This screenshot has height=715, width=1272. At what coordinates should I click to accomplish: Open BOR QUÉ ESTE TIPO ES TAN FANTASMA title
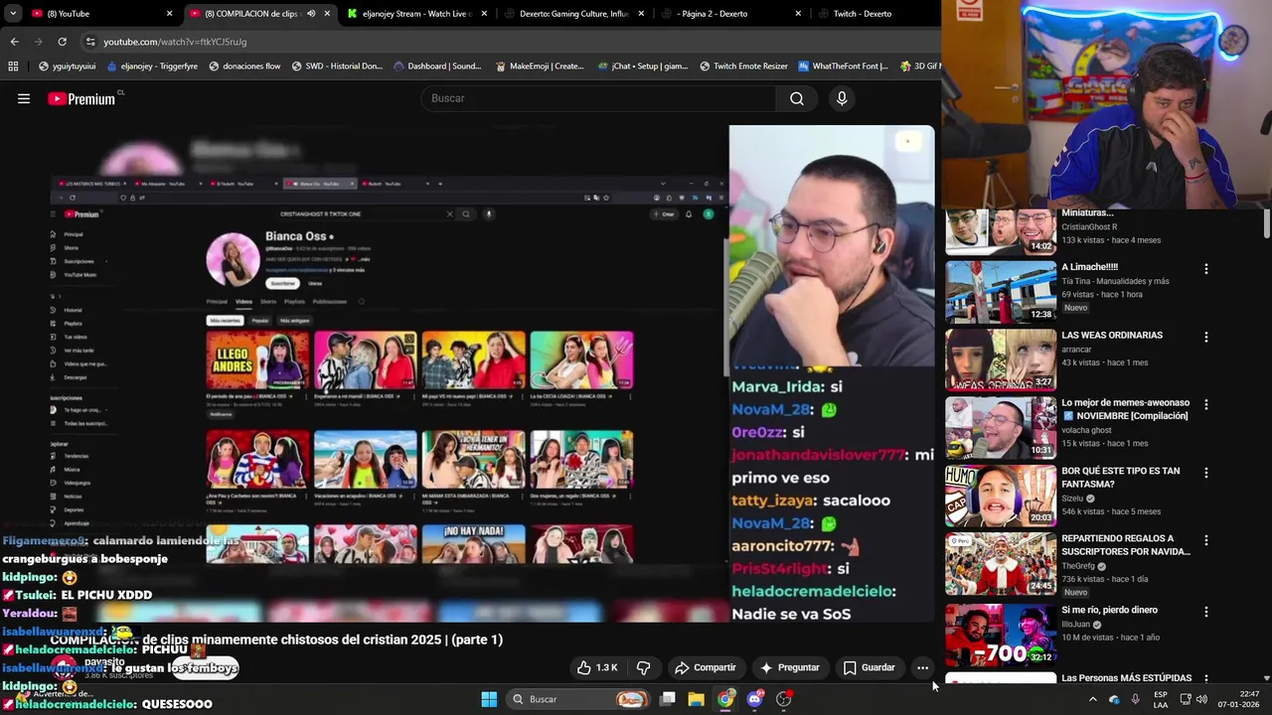(x=1120, y=478)
